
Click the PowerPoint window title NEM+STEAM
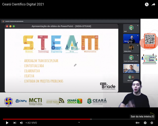61,26
